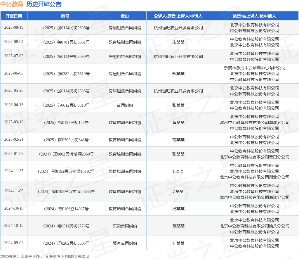Select case number (2025)苏0612民初3310号

coord(66,105)
